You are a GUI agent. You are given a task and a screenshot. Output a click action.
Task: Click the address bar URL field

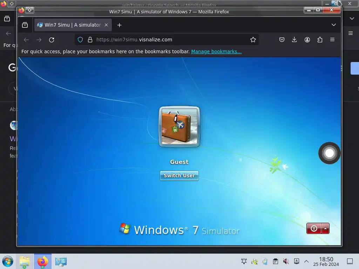click(x=167, y=40)
